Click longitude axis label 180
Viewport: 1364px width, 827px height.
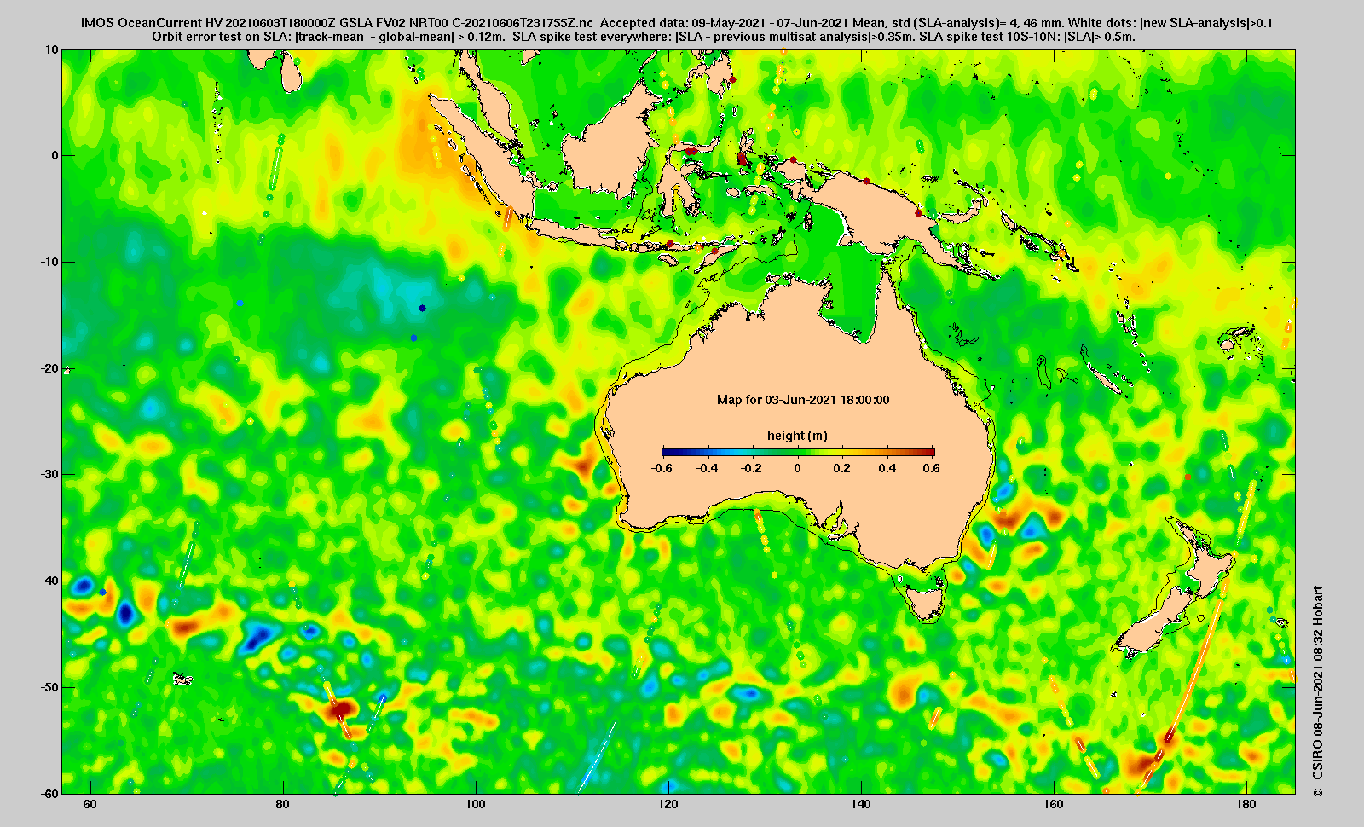pyautogui.click(x=1246, y=805)
